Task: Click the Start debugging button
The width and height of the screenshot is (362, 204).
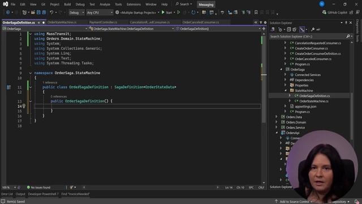Action: pyautogui.click(x=167, y=12)
